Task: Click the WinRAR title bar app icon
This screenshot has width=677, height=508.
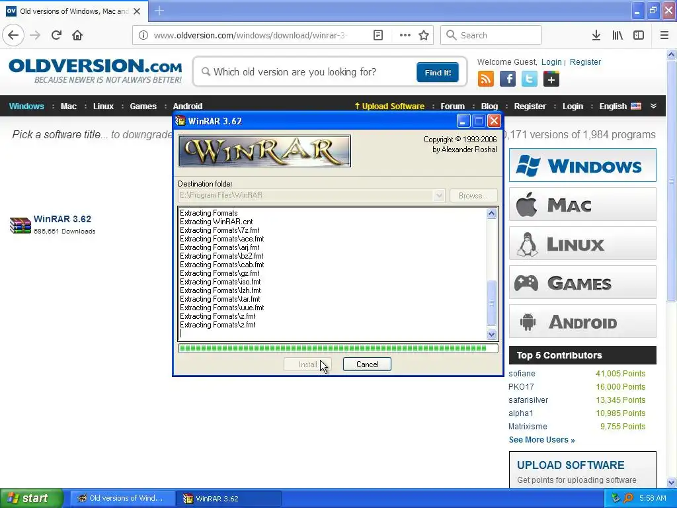Action: click(x=180, y=121)
